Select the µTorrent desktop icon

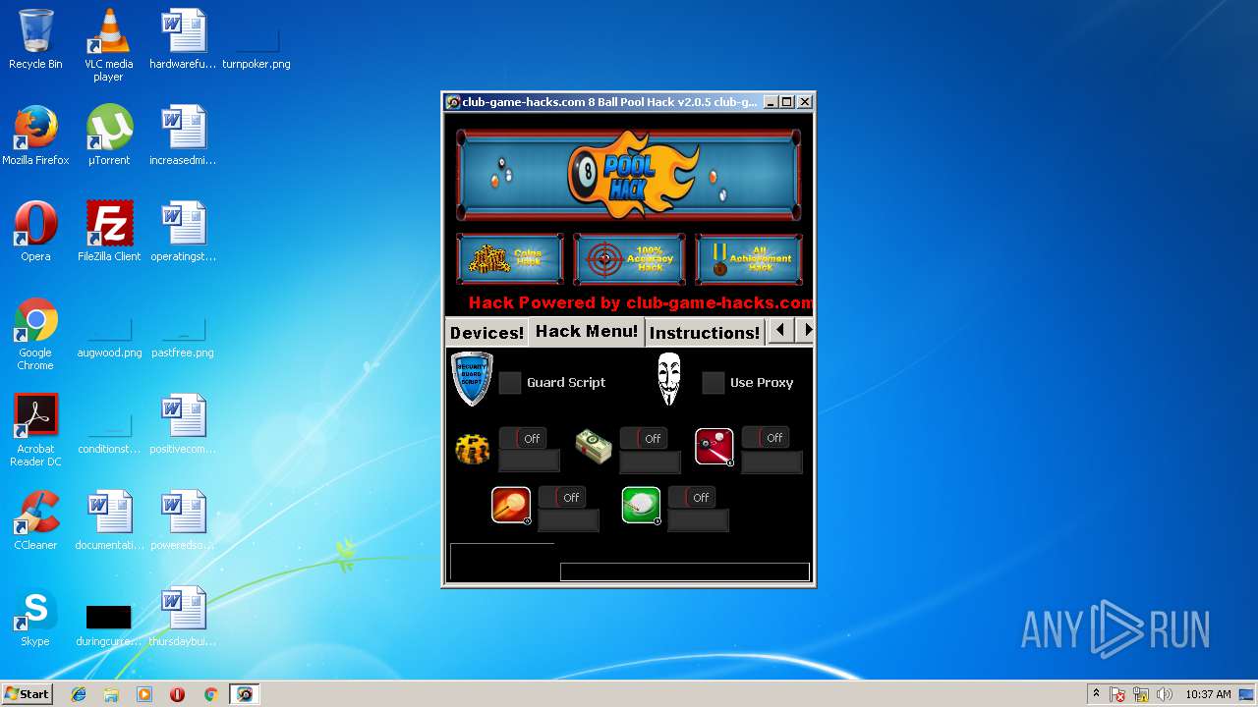109,136
